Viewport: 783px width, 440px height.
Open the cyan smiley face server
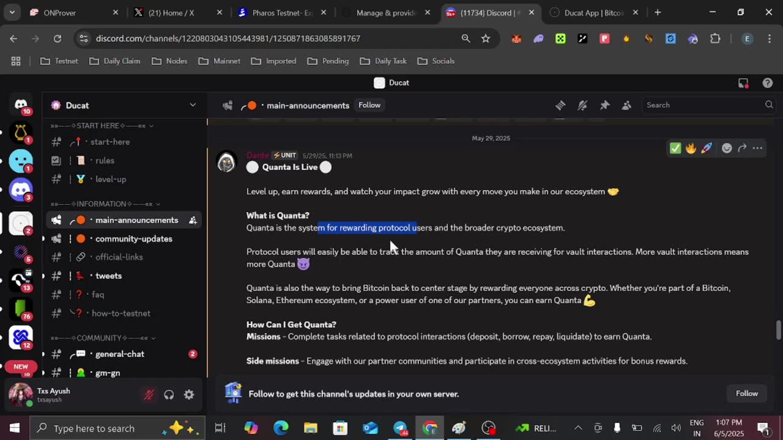point(21,161)
